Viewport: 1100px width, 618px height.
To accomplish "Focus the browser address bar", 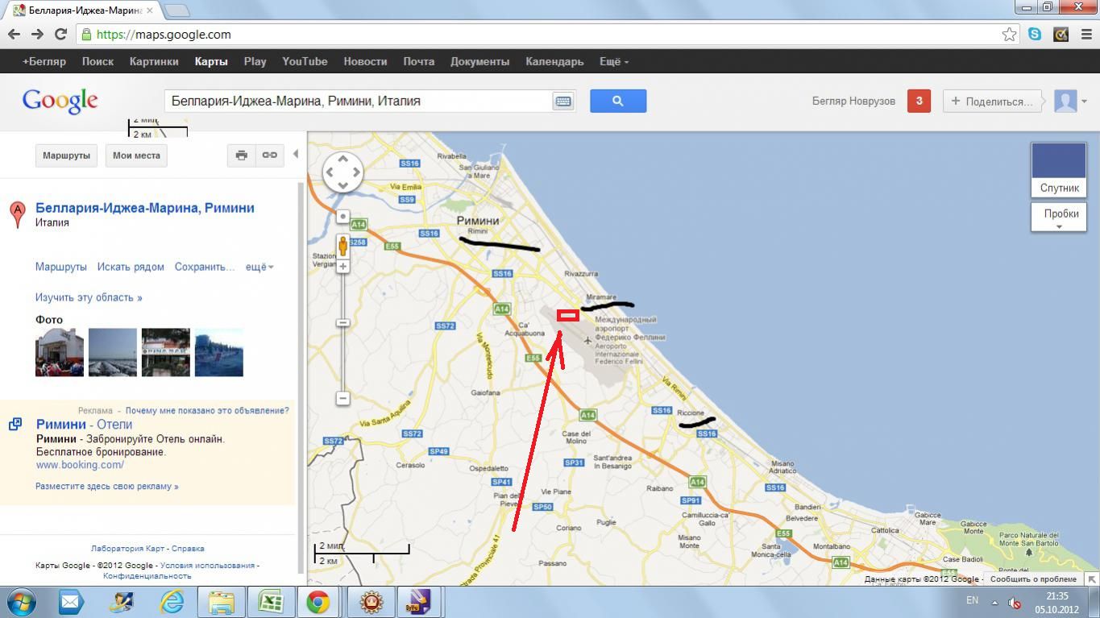I will (538, 35).
